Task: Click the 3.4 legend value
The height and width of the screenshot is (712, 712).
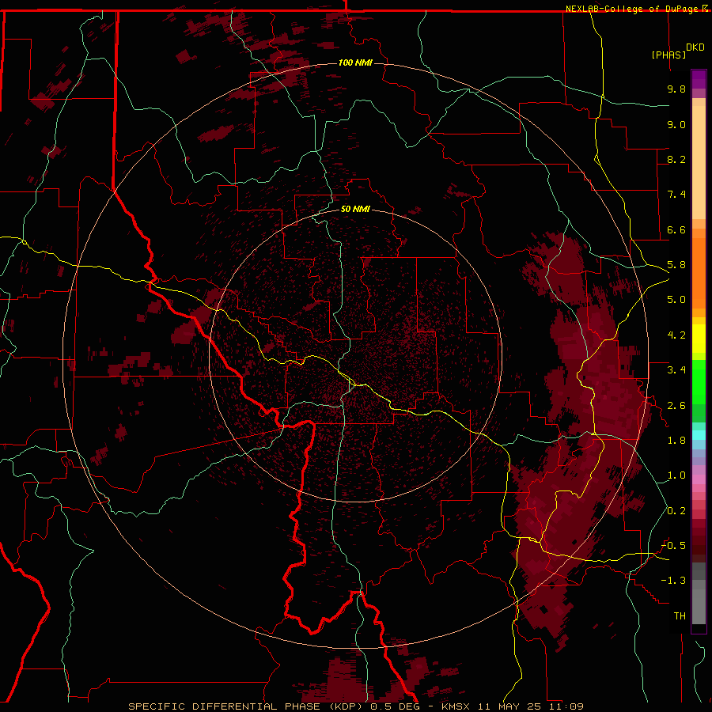Action: point(676,370)
